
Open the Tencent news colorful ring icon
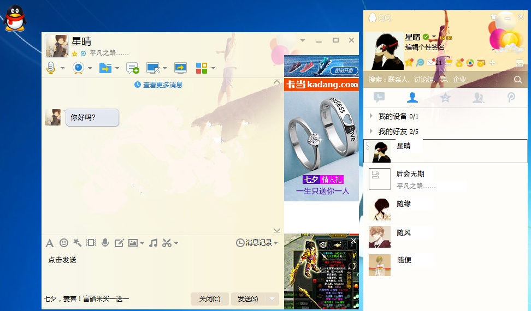tap(470, 63)
